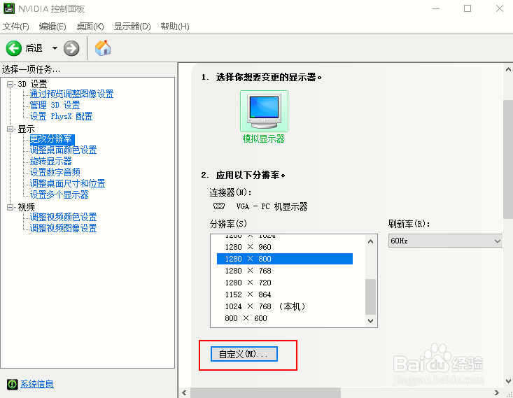513x398 pixels.
Task: Click the grey Forward arrow icon
Action: click(71, 48)
